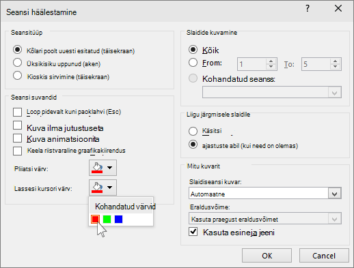Enable Loop pidevalt kuni paoklahvi (Esc)

[x=18, y=112]
